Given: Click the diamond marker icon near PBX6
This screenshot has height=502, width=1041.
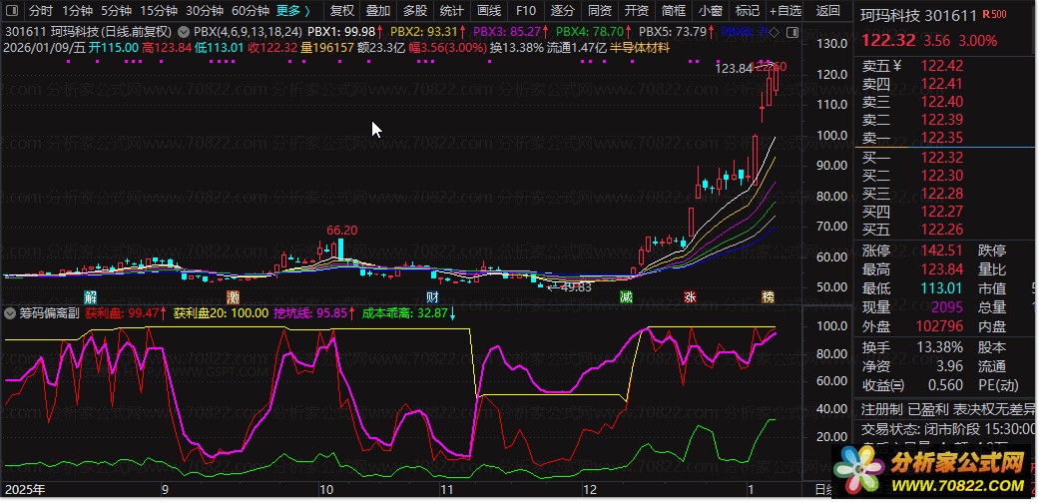Looking at the screenshot, I should point(775,31).
